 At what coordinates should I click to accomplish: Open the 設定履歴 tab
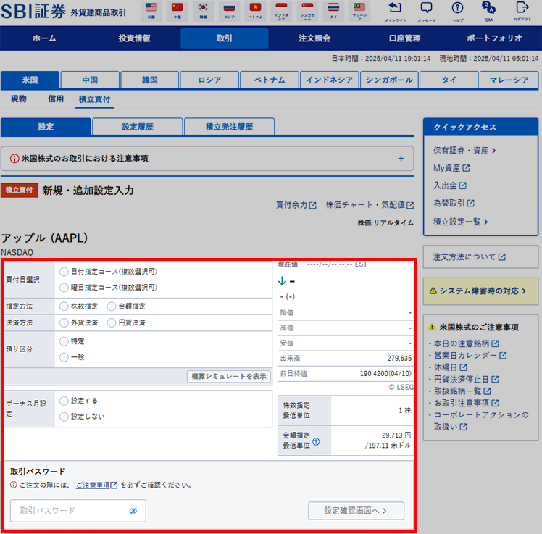point(138,127)
